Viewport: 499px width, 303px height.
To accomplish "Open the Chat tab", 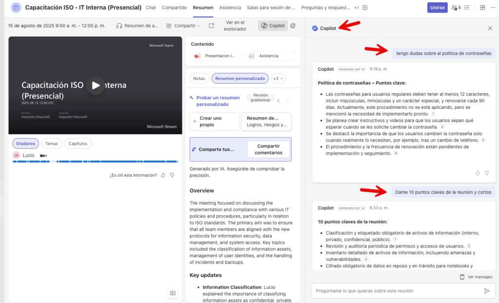I will point(151,8).
